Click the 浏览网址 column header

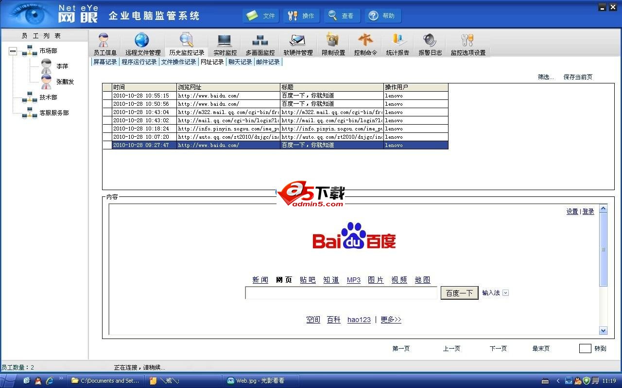[x=228, y=87]
